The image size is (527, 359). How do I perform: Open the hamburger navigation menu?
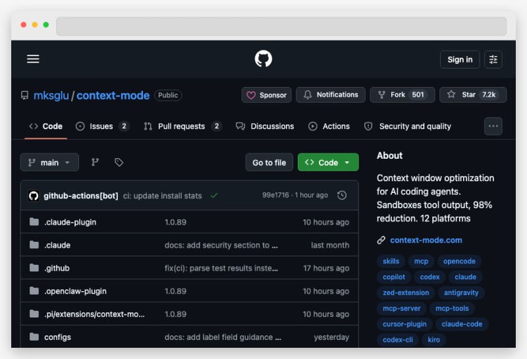click(x=33, y=59)
